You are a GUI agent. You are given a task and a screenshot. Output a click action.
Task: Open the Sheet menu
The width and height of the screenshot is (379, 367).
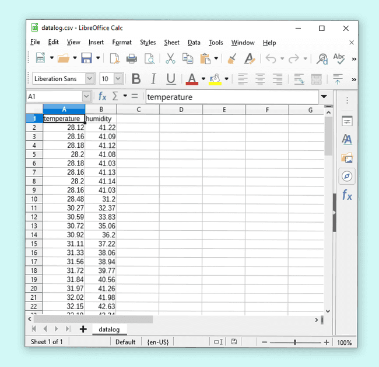[171, 43]
